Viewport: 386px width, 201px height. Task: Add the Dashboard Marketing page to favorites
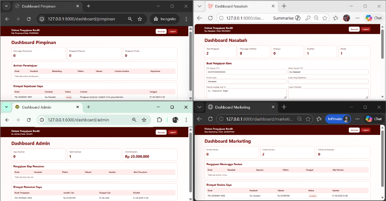308,119
